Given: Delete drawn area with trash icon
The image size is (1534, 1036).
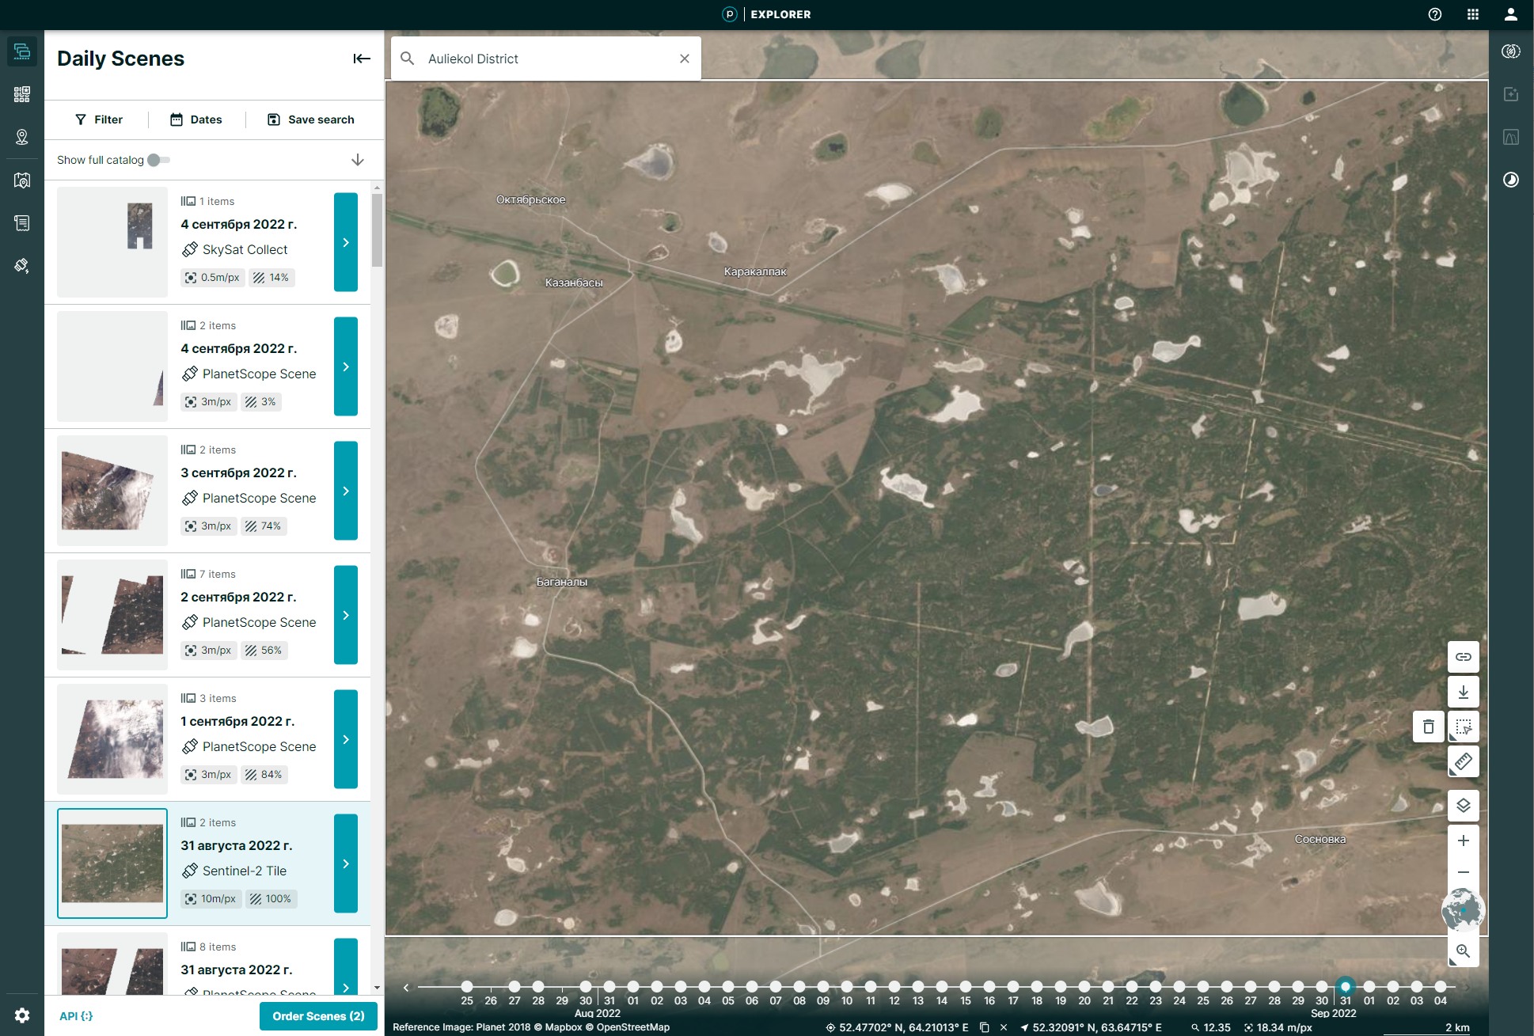Looking at the screenshot, I should pos(1428,727).
